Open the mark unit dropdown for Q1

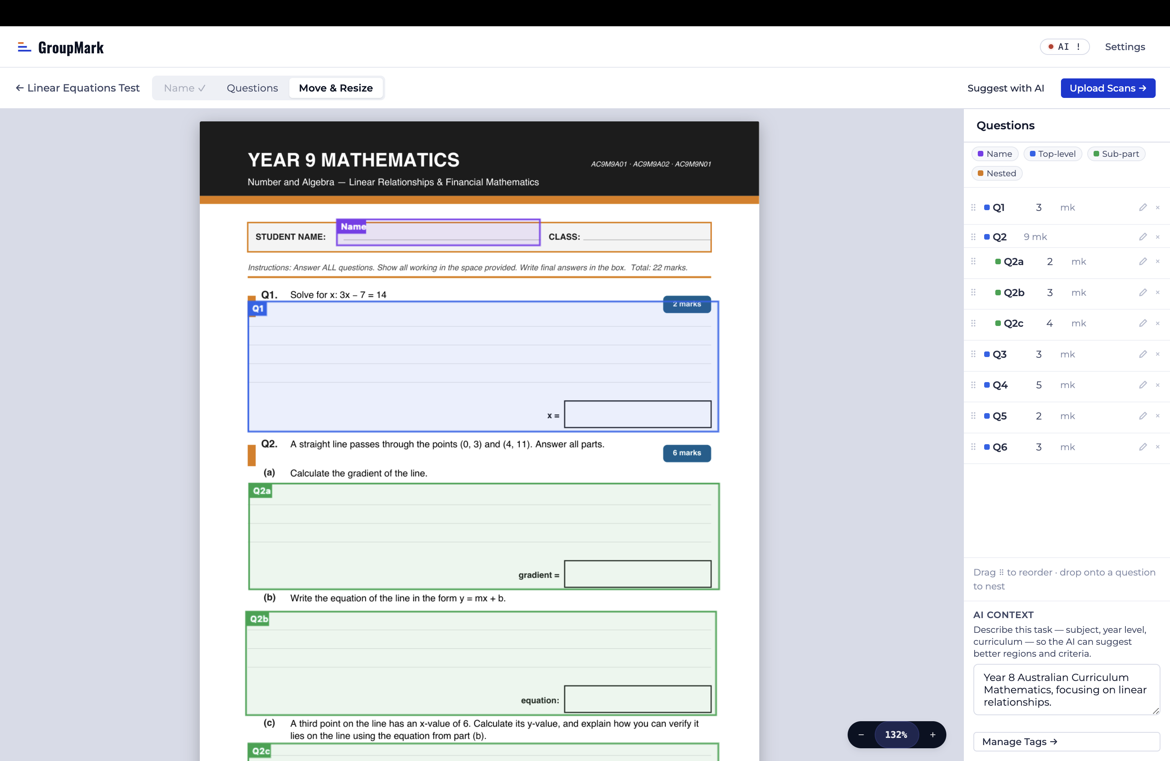coord(1067,207)
